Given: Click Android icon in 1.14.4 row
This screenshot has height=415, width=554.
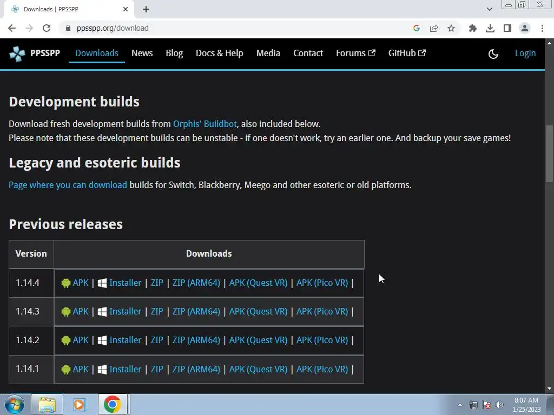Looking at the screenshot, I should [x=65, y=283].
